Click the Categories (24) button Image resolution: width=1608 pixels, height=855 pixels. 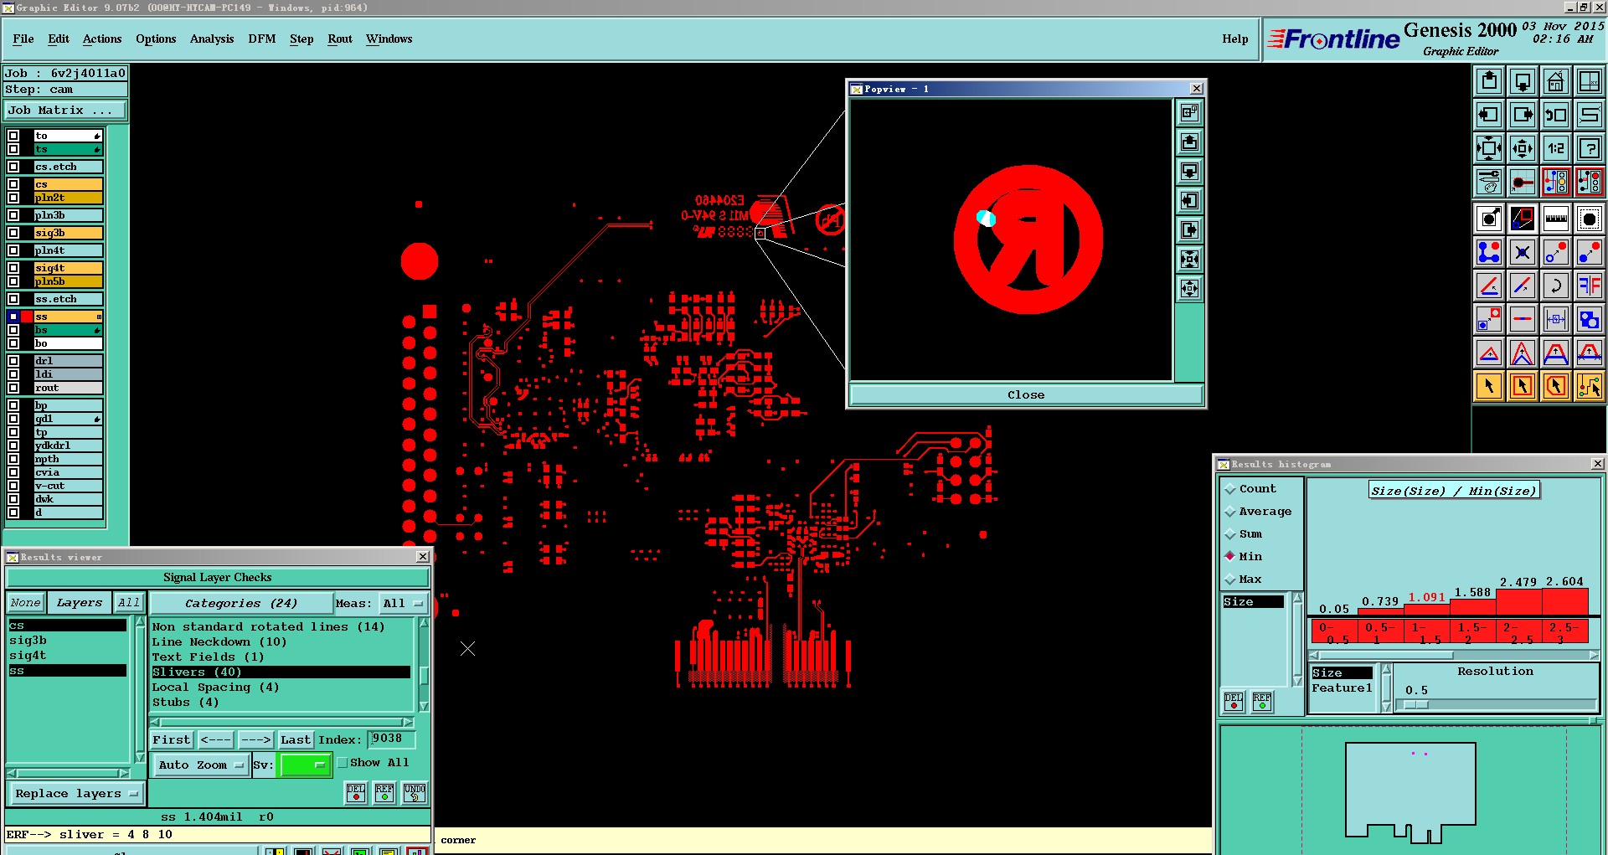241,603
